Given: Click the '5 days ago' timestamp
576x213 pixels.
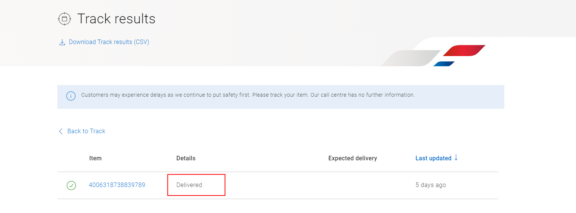Looking at the screenshot, I should (431, 185).
